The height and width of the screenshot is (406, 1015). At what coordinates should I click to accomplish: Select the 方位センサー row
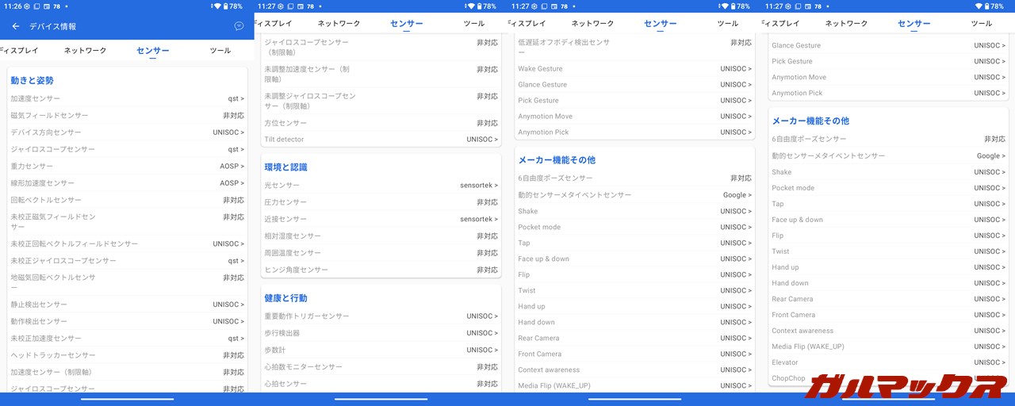coord(381,123)
